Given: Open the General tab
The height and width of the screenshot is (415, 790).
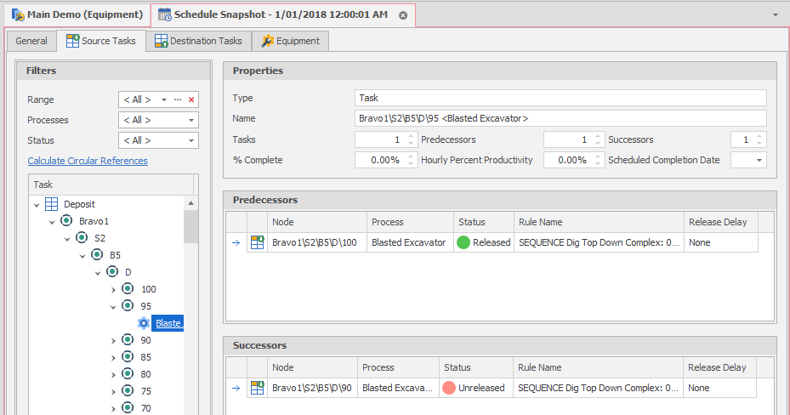Looking at the screenshot, I should (x=31, y=42).
